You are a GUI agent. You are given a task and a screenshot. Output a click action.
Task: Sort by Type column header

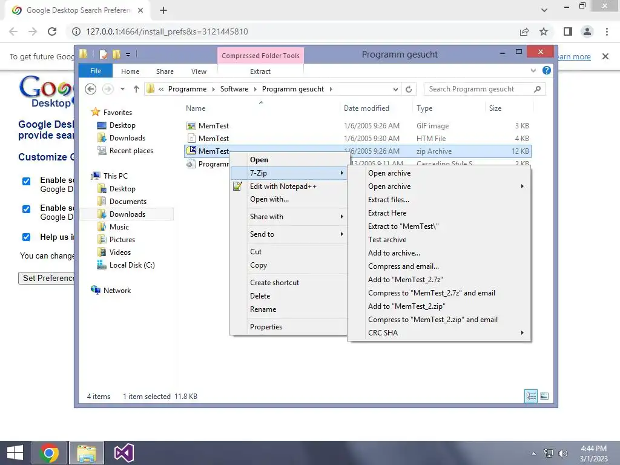click(x=424, y=108)
